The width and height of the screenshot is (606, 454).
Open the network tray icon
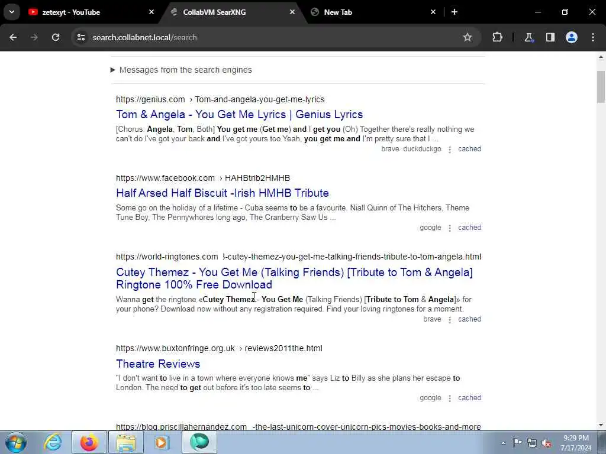pos(532,443)
